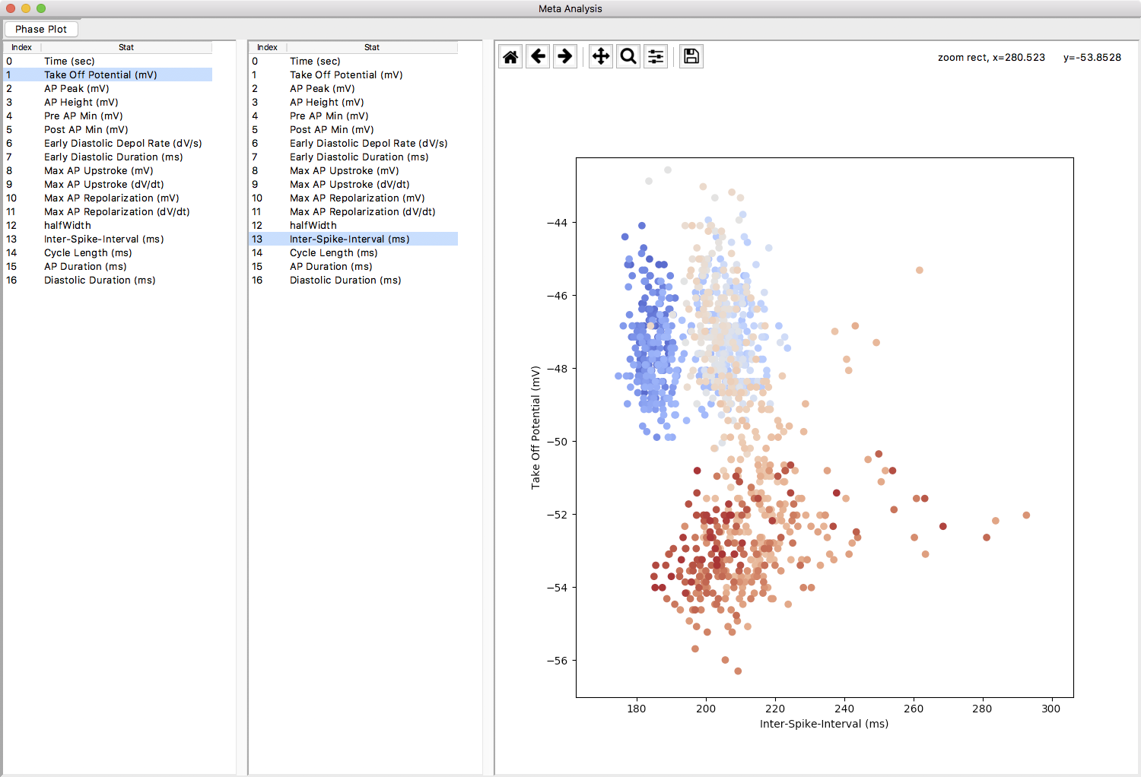Viewport: 1141px width, 777px height.
Task: Select Cycle Length (ms) in the right list
Action: click(x=353, y=252)
